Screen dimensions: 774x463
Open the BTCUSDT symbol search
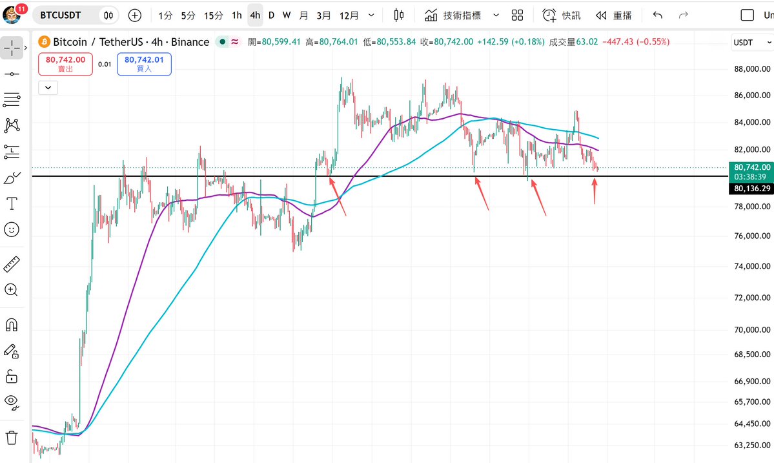tap(60, 15)
